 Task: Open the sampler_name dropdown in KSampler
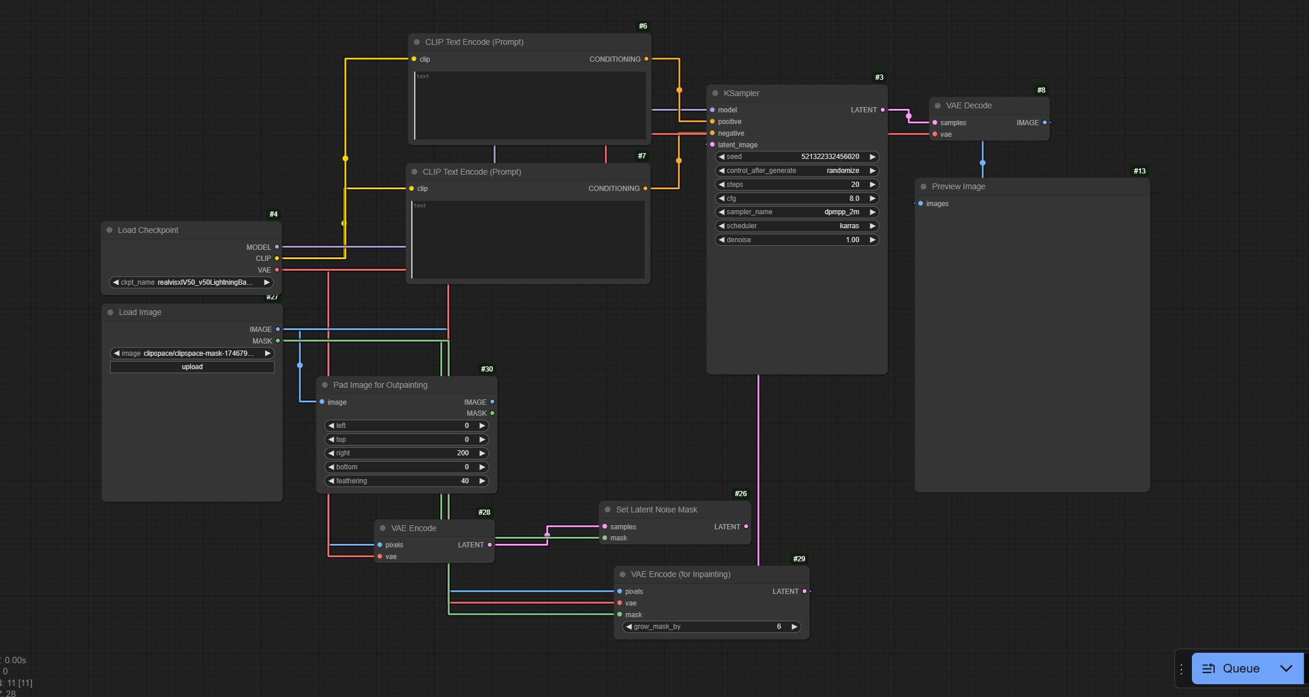click(796, 212)
